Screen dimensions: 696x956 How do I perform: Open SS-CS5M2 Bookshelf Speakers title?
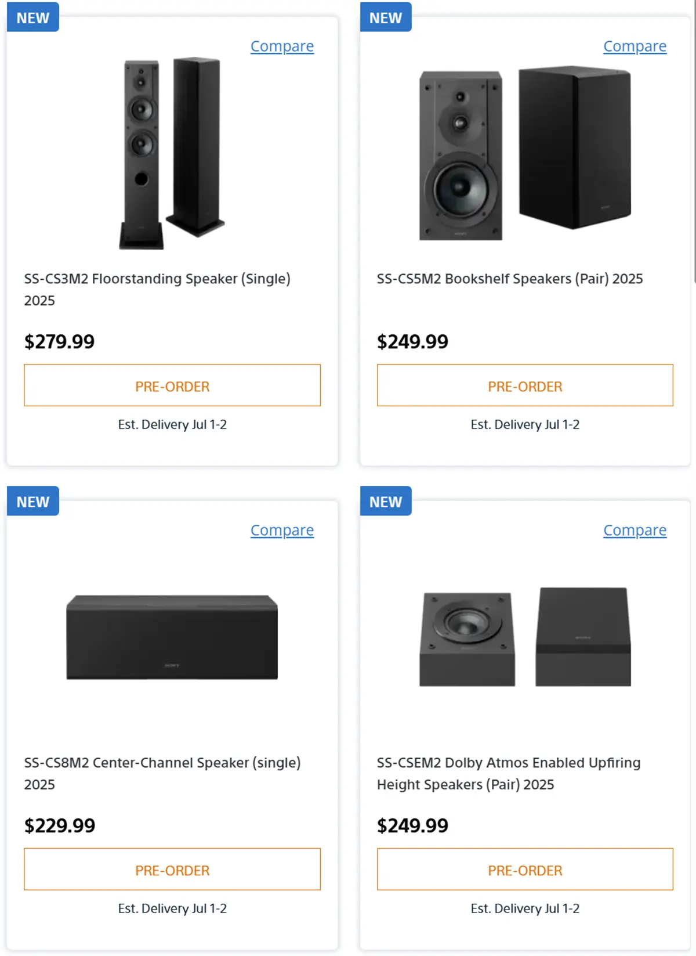pos(510,279)
